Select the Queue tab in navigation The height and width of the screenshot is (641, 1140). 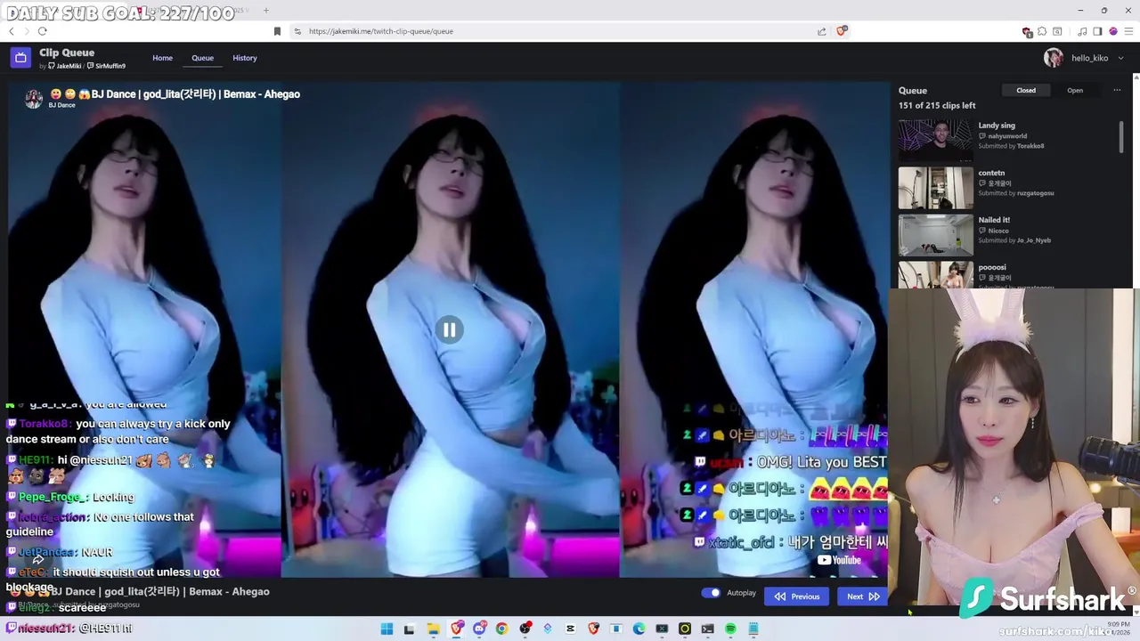pyautogui.click(x=202, y=58)
